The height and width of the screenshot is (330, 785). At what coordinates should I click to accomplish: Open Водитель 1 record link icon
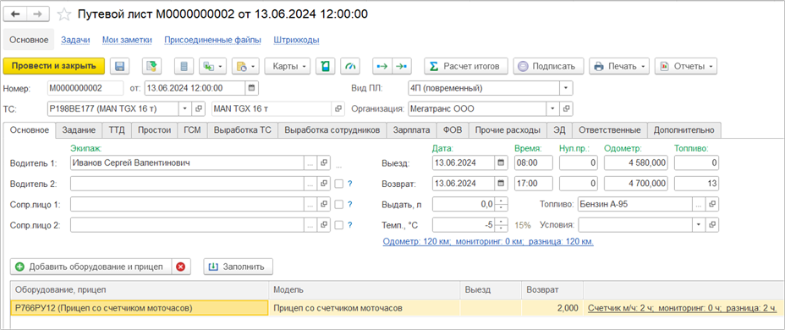pos(324,163)
